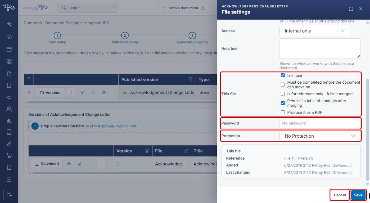Click the drag handle of Acknowledgement row
The image size is (370, 203).
(x=29, y=93)
